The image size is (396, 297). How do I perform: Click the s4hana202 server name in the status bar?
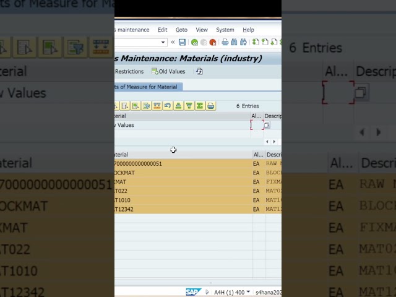[x=269, y=292]
